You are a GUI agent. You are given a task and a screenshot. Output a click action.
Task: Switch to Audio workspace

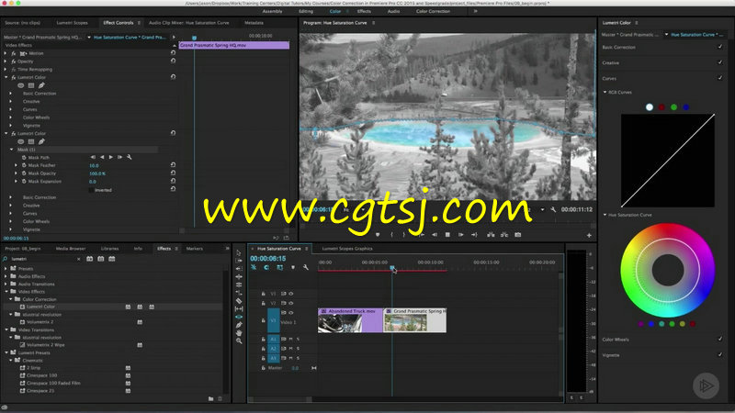click(x=393, y=11)
